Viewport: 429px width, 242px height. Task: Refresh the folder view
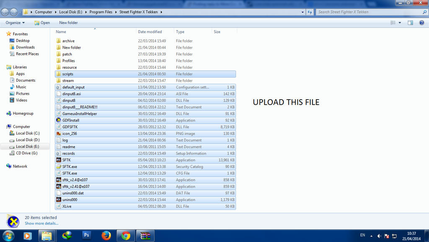tap(310, 12)
